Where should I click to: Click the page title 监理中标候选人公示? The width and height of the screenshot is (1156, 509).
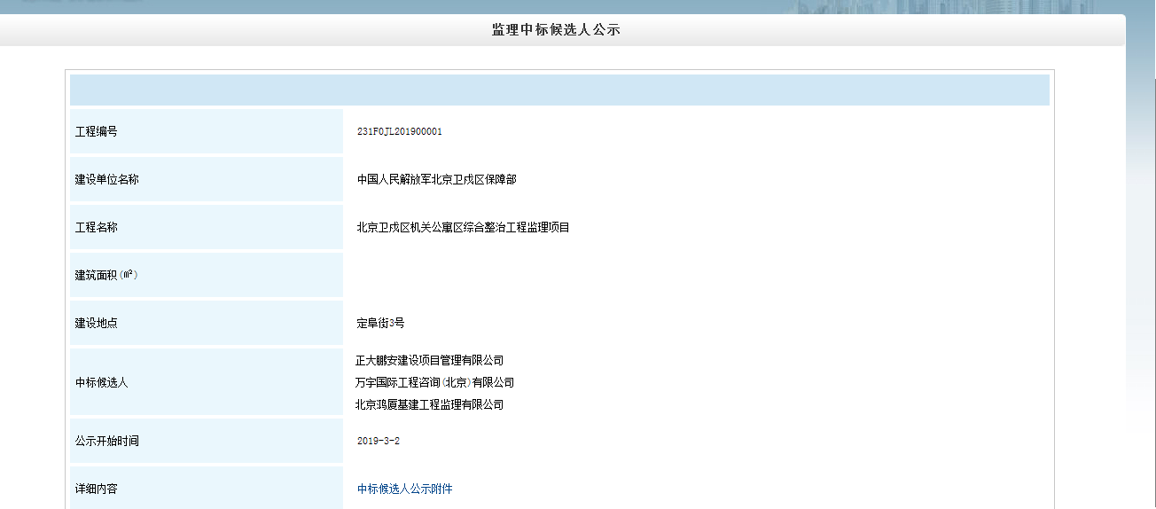click(556, 30)
